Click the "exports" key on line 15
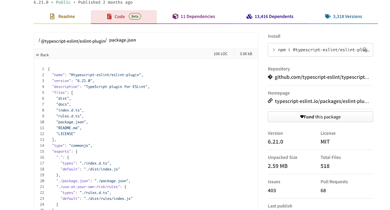390x210 pixels. (62, 152)
